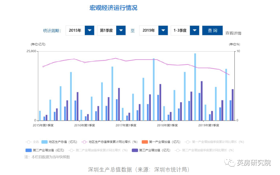Click the light blue 地区生产总值 legend swatch
The height and width of the screenshot is (175, 280).
pyautogui.click(x=45, y=142)
